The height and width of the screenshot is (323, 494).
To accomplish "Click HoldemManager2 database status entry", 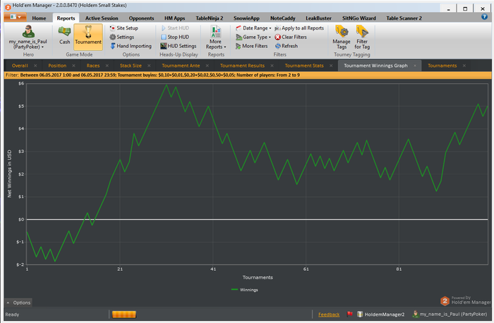I will point(381,315).
